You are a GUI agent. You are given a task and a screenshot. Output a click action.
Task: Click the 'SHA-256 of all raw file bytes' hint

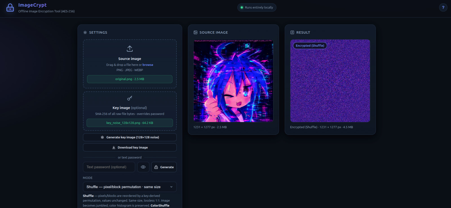pyautogui.click(x=130, y=114)
